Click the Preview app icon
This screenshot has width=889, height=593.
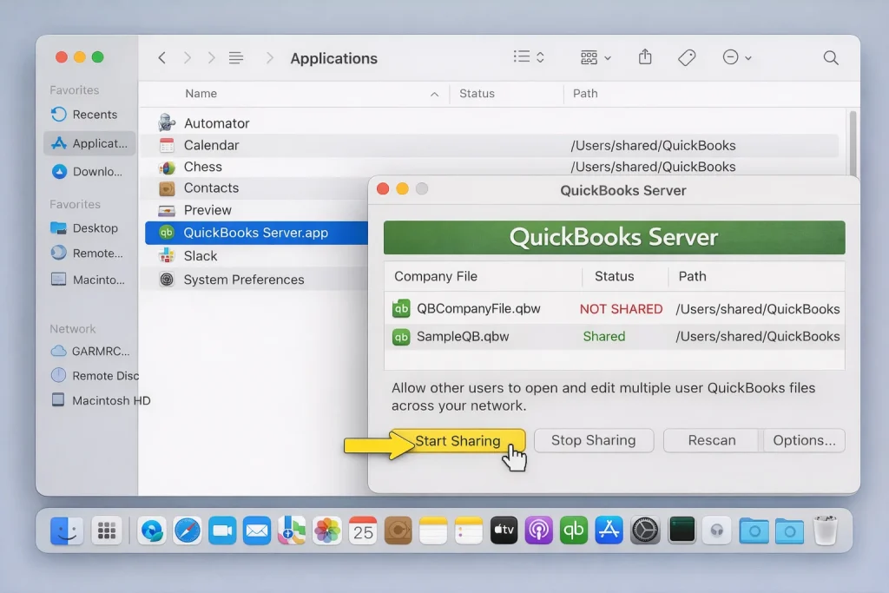(x=167, y=211)
